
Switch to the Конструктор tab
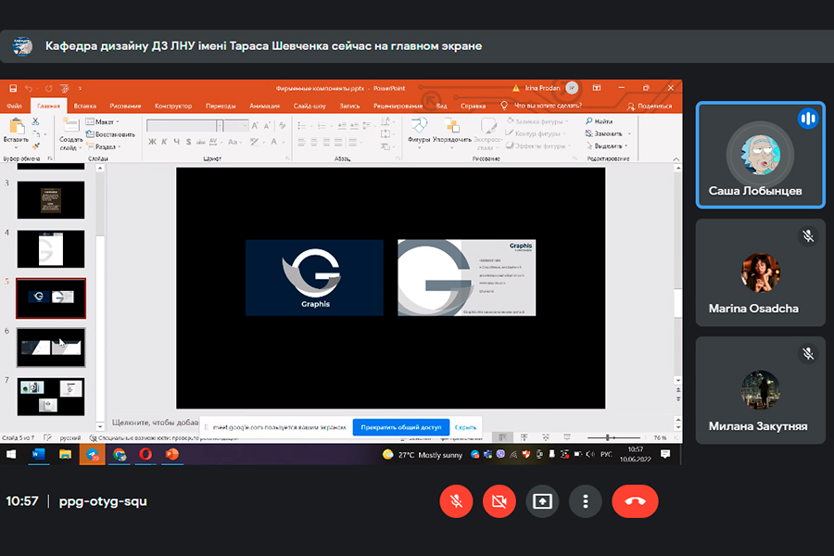pos(173,106)
